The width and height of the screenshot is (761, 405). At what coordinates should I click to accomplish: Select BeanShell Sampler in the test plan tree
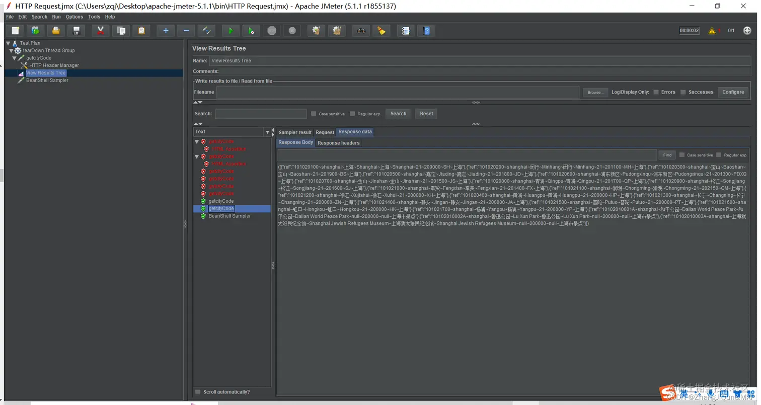tap(47, 80)
